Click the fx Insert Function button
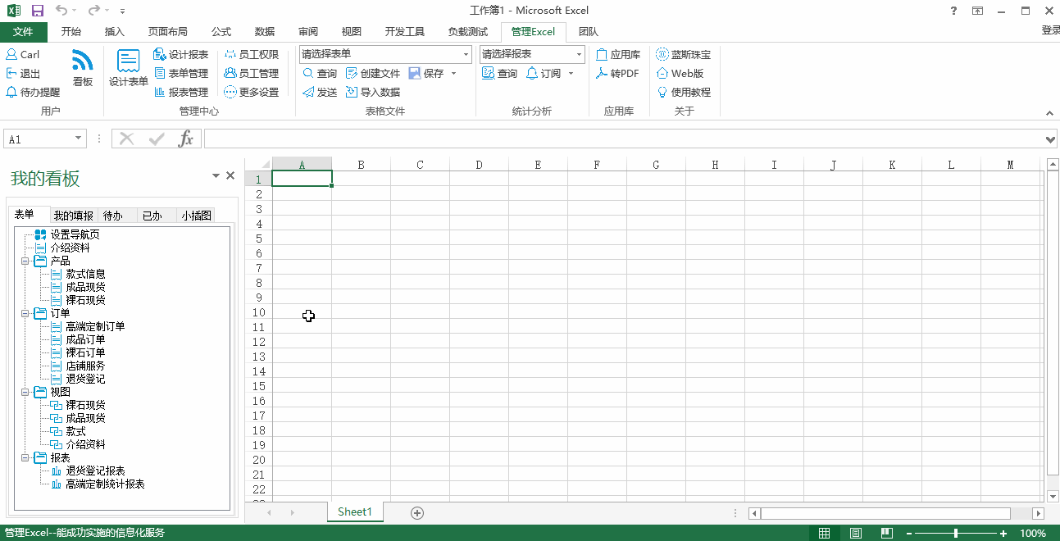1060x541 pixels. [x=186, y=139]
